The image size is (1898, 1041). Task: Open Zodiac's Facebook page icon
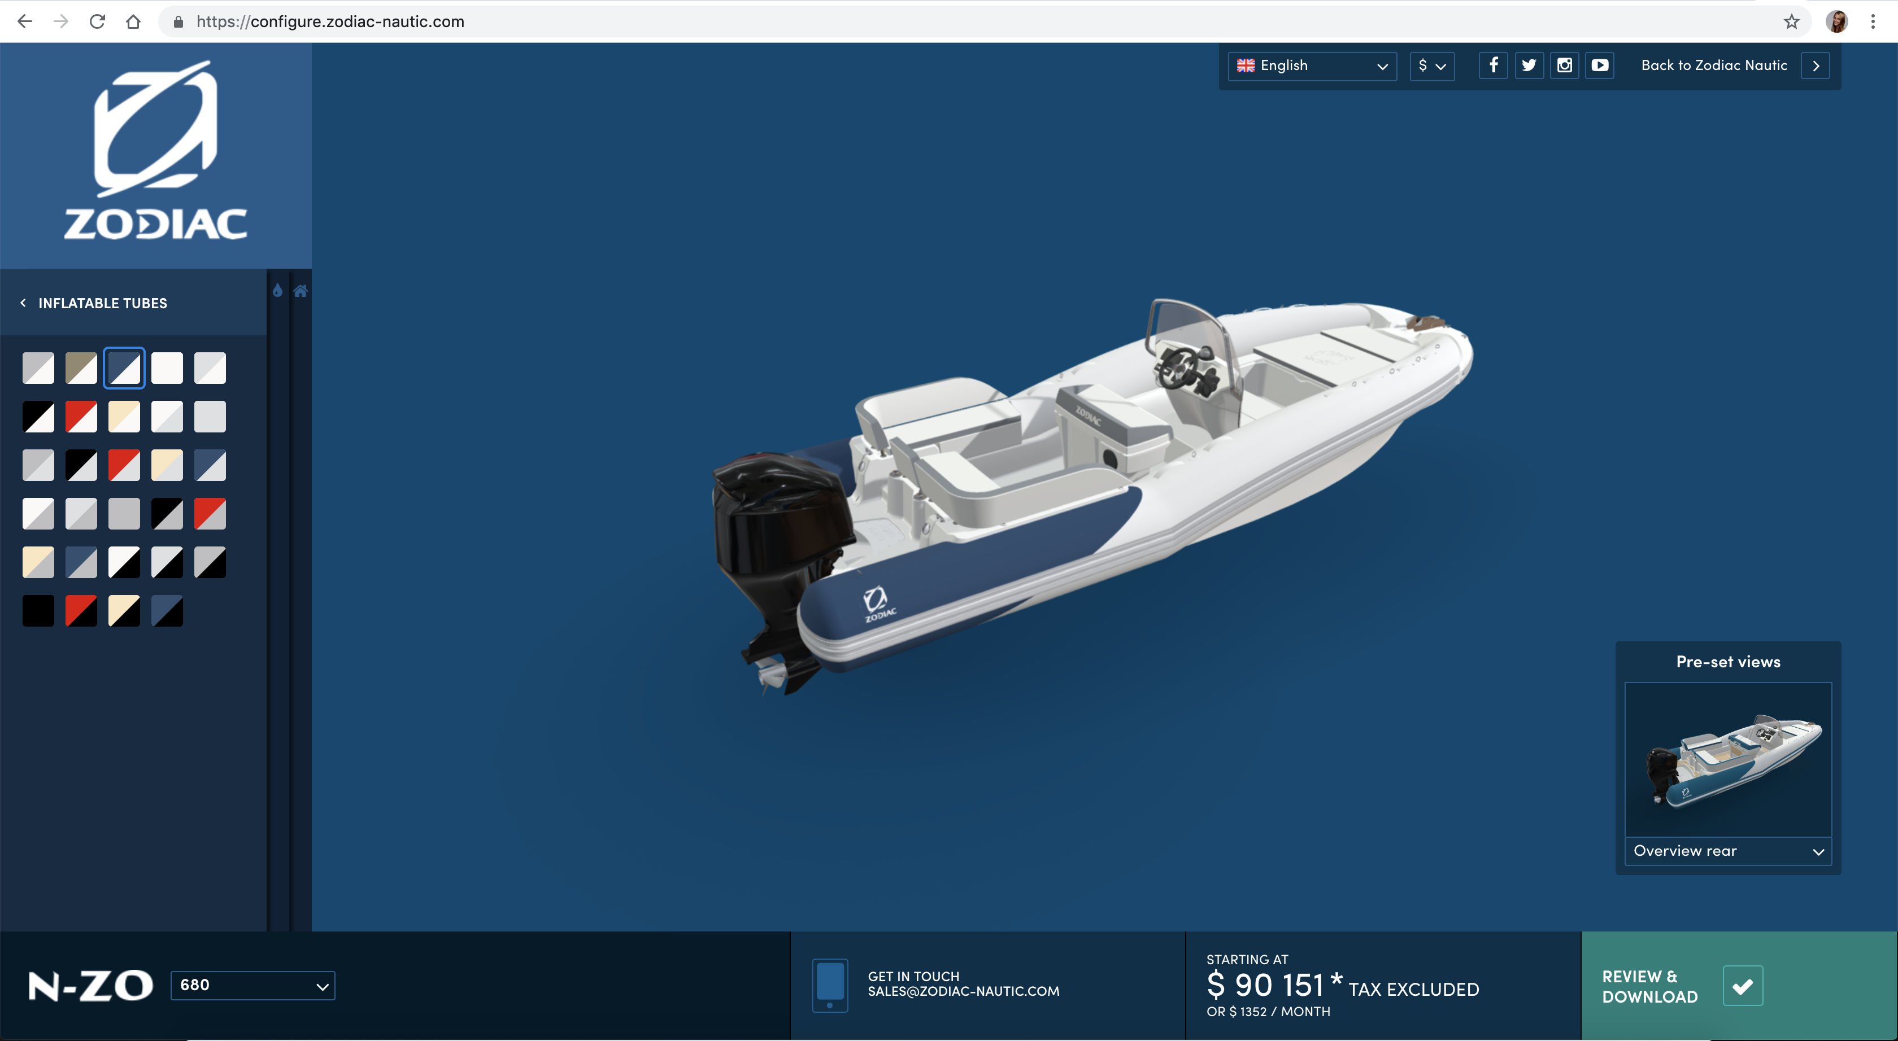pyautogui.click(x=1493, y=65)
